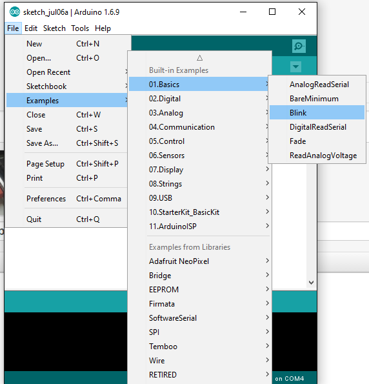Expand EEPROM library examples
369x384 pixels.
point(199,290)
